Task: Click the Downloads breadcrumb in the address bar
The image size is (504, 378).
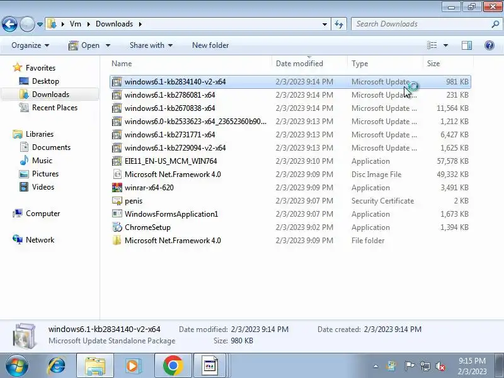Action: [x=114, y=24]
